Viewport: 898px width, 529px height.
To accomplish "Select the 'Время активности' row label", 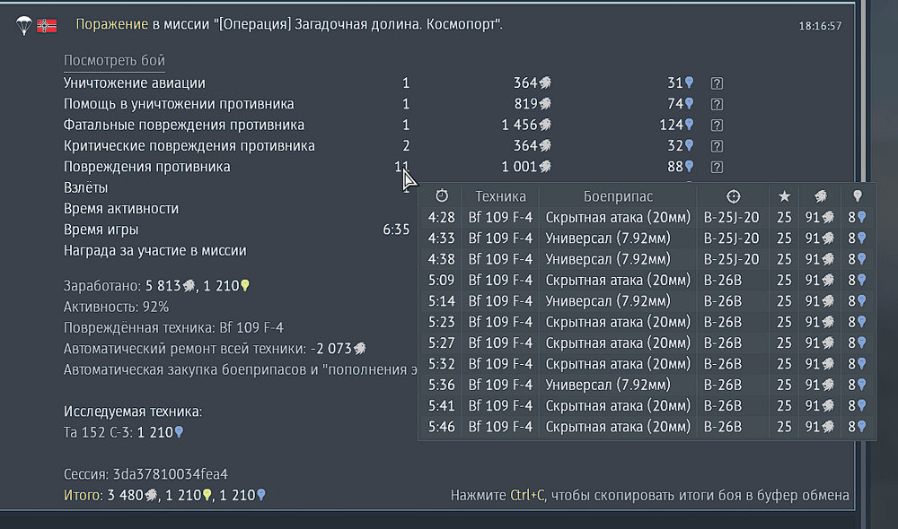I will 121,209.
